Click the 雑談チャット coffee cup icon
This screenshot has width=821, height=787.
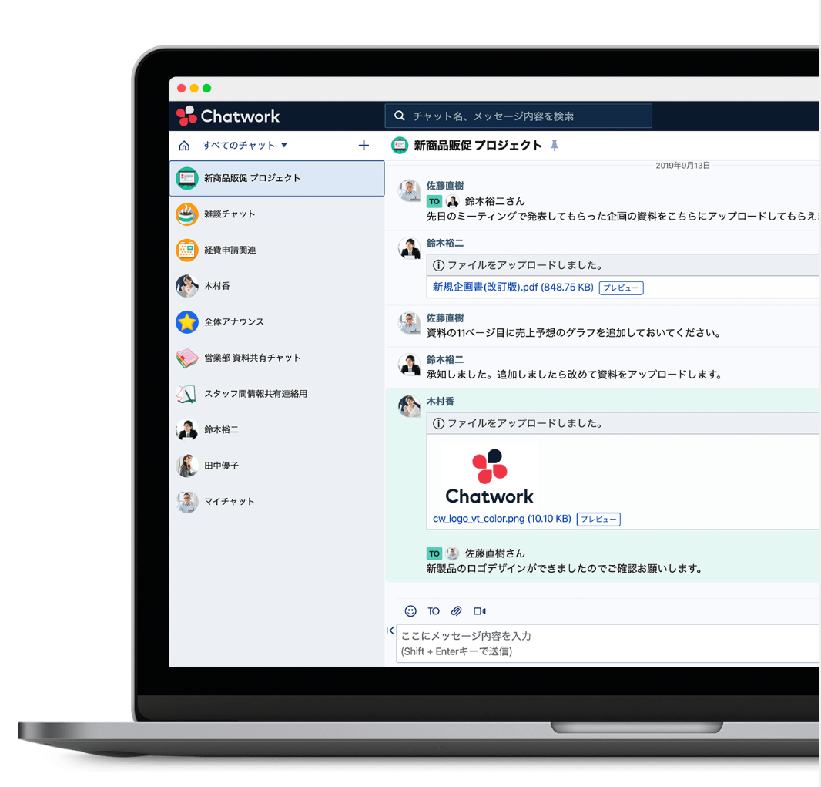click(187, 214)
